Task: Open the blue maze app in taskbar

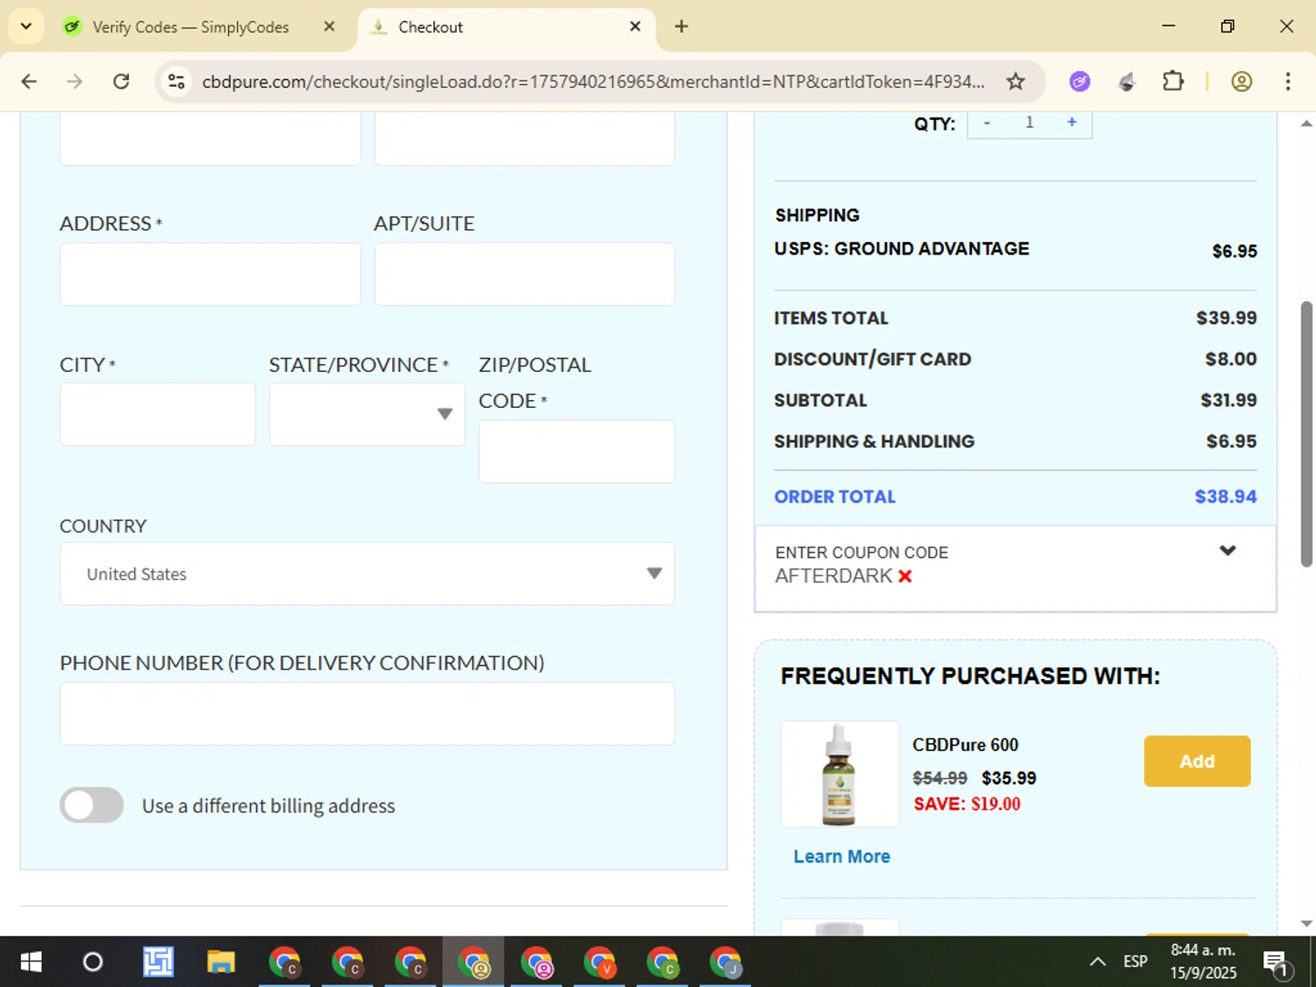Action: 158,962
